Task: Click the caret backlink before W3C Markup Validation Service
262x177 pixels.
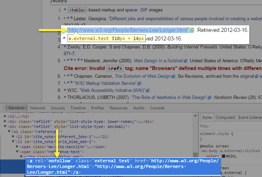Action: 65,83
